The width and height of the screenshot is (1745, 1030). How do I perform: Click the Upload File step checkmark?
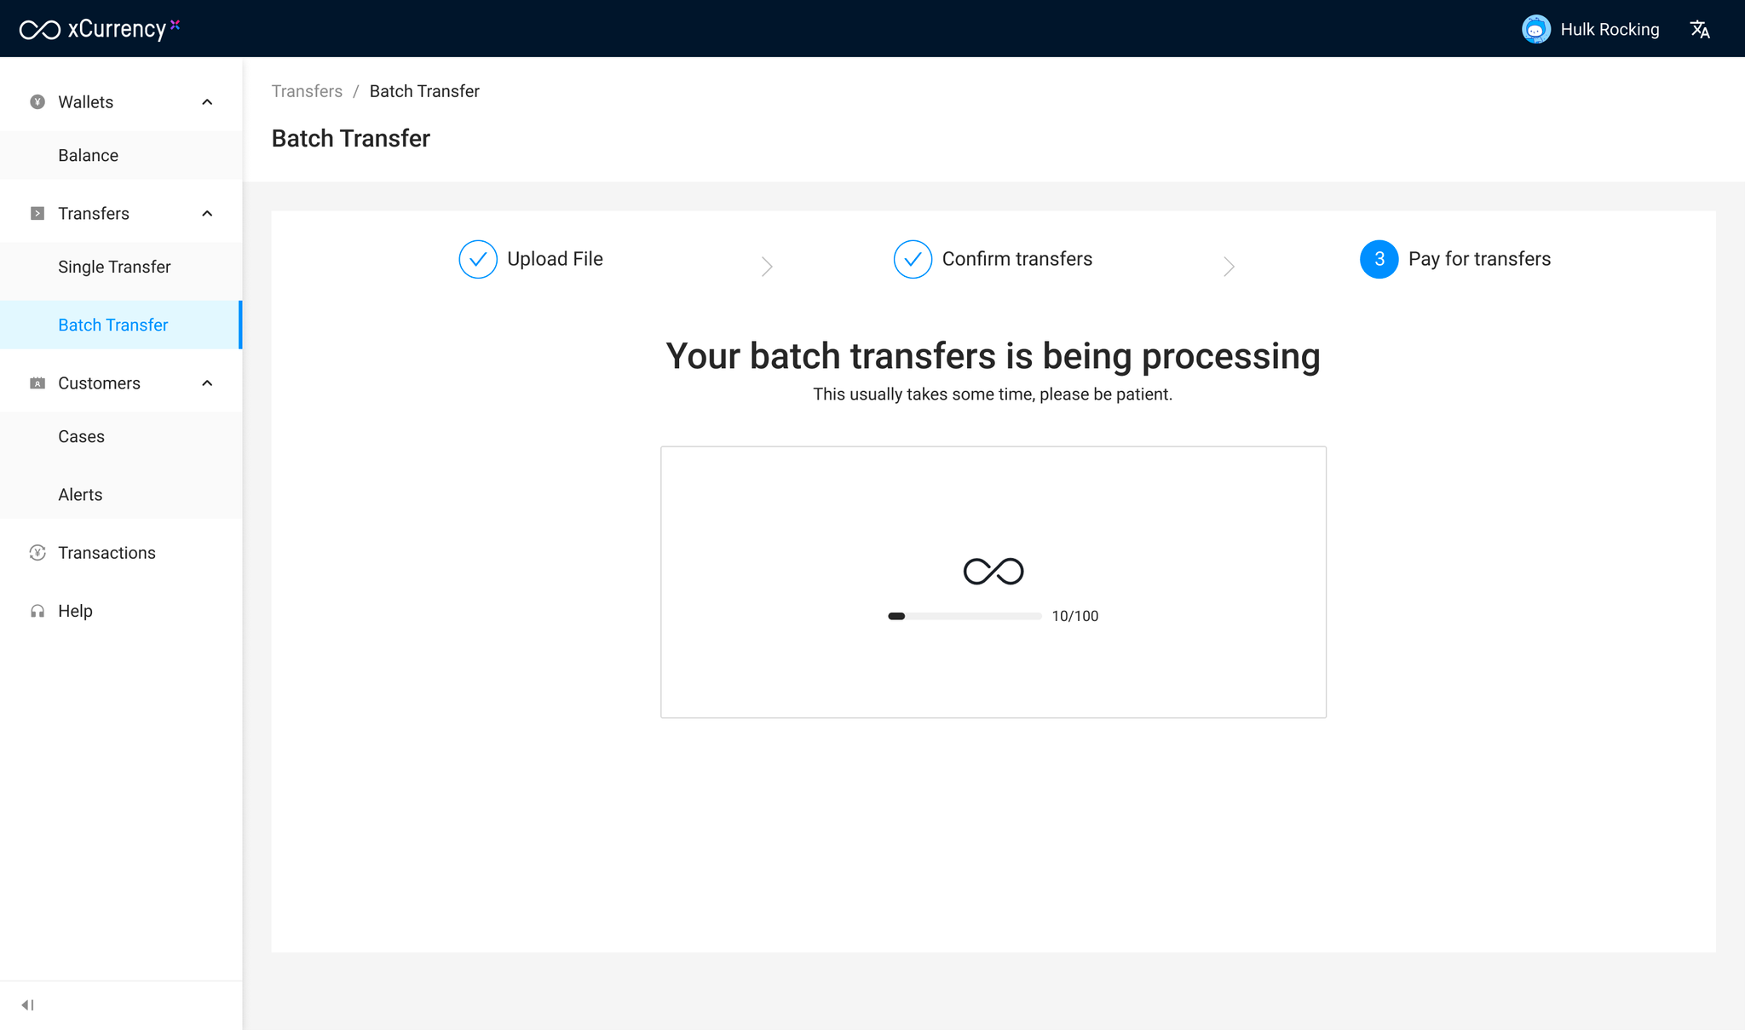pos(478,259)
